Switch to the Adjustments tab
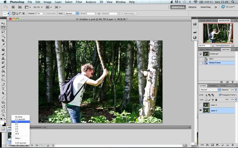 [x=205, y=49]
